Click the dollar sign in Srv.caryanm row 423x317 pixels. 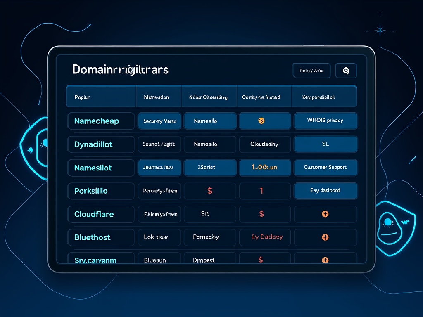261,260
